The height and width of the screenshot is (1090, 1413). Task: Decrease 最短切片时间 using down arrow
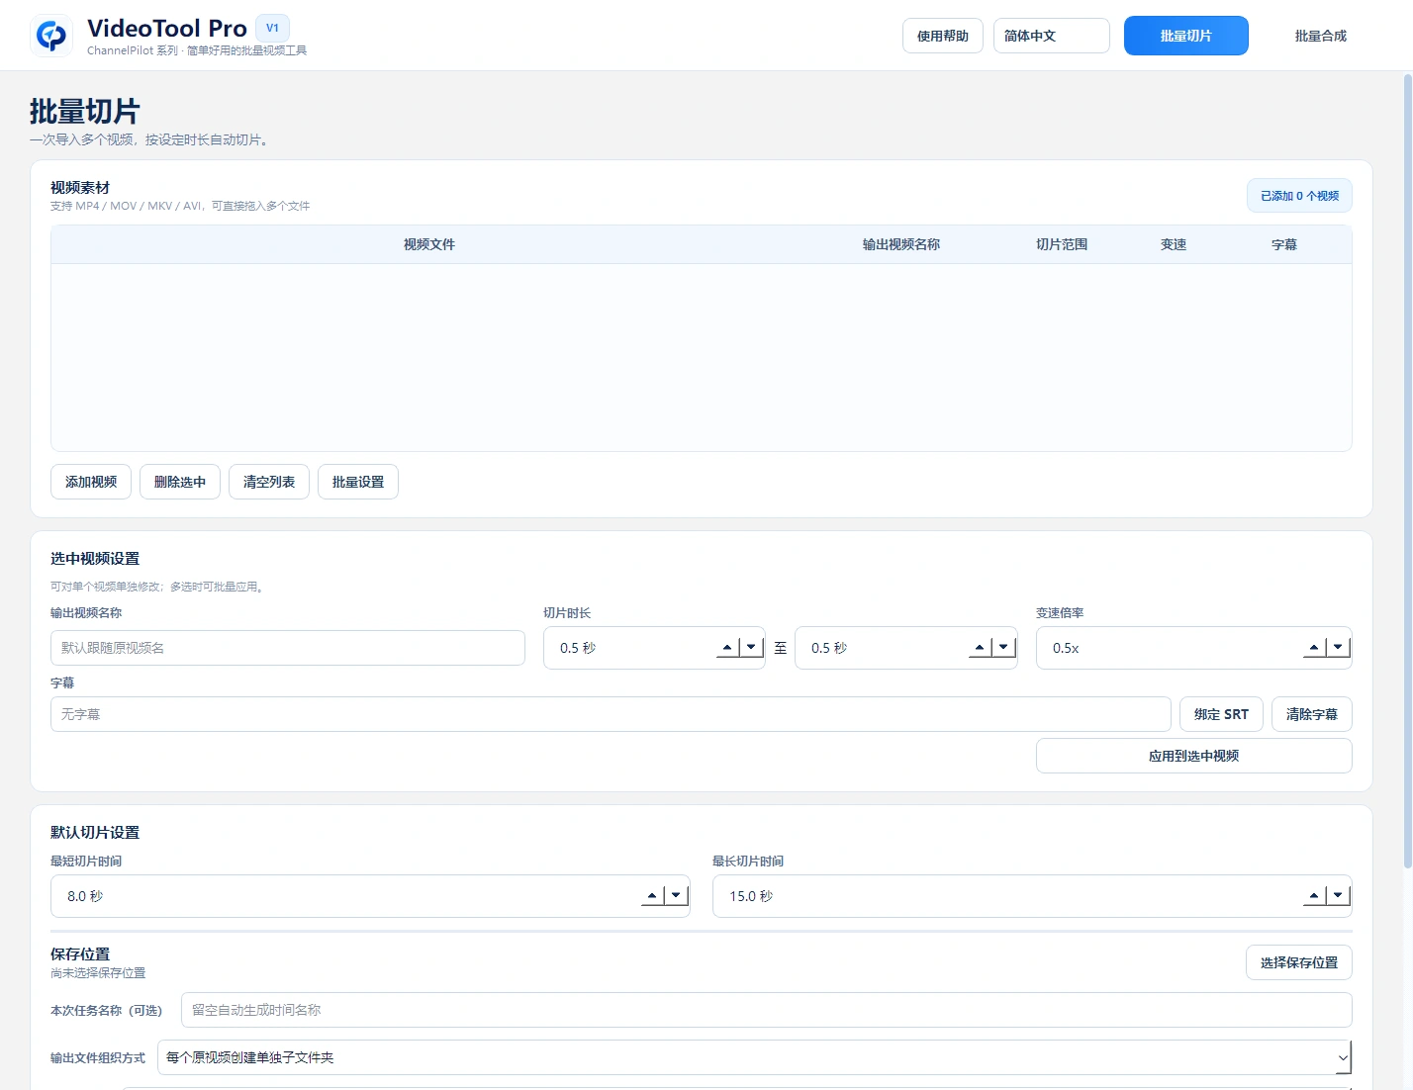click(677, 896)
